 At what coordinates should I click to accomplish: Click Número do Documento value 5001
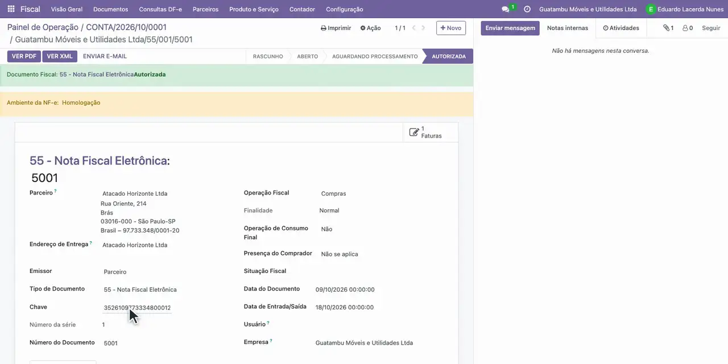pos(110,343)
